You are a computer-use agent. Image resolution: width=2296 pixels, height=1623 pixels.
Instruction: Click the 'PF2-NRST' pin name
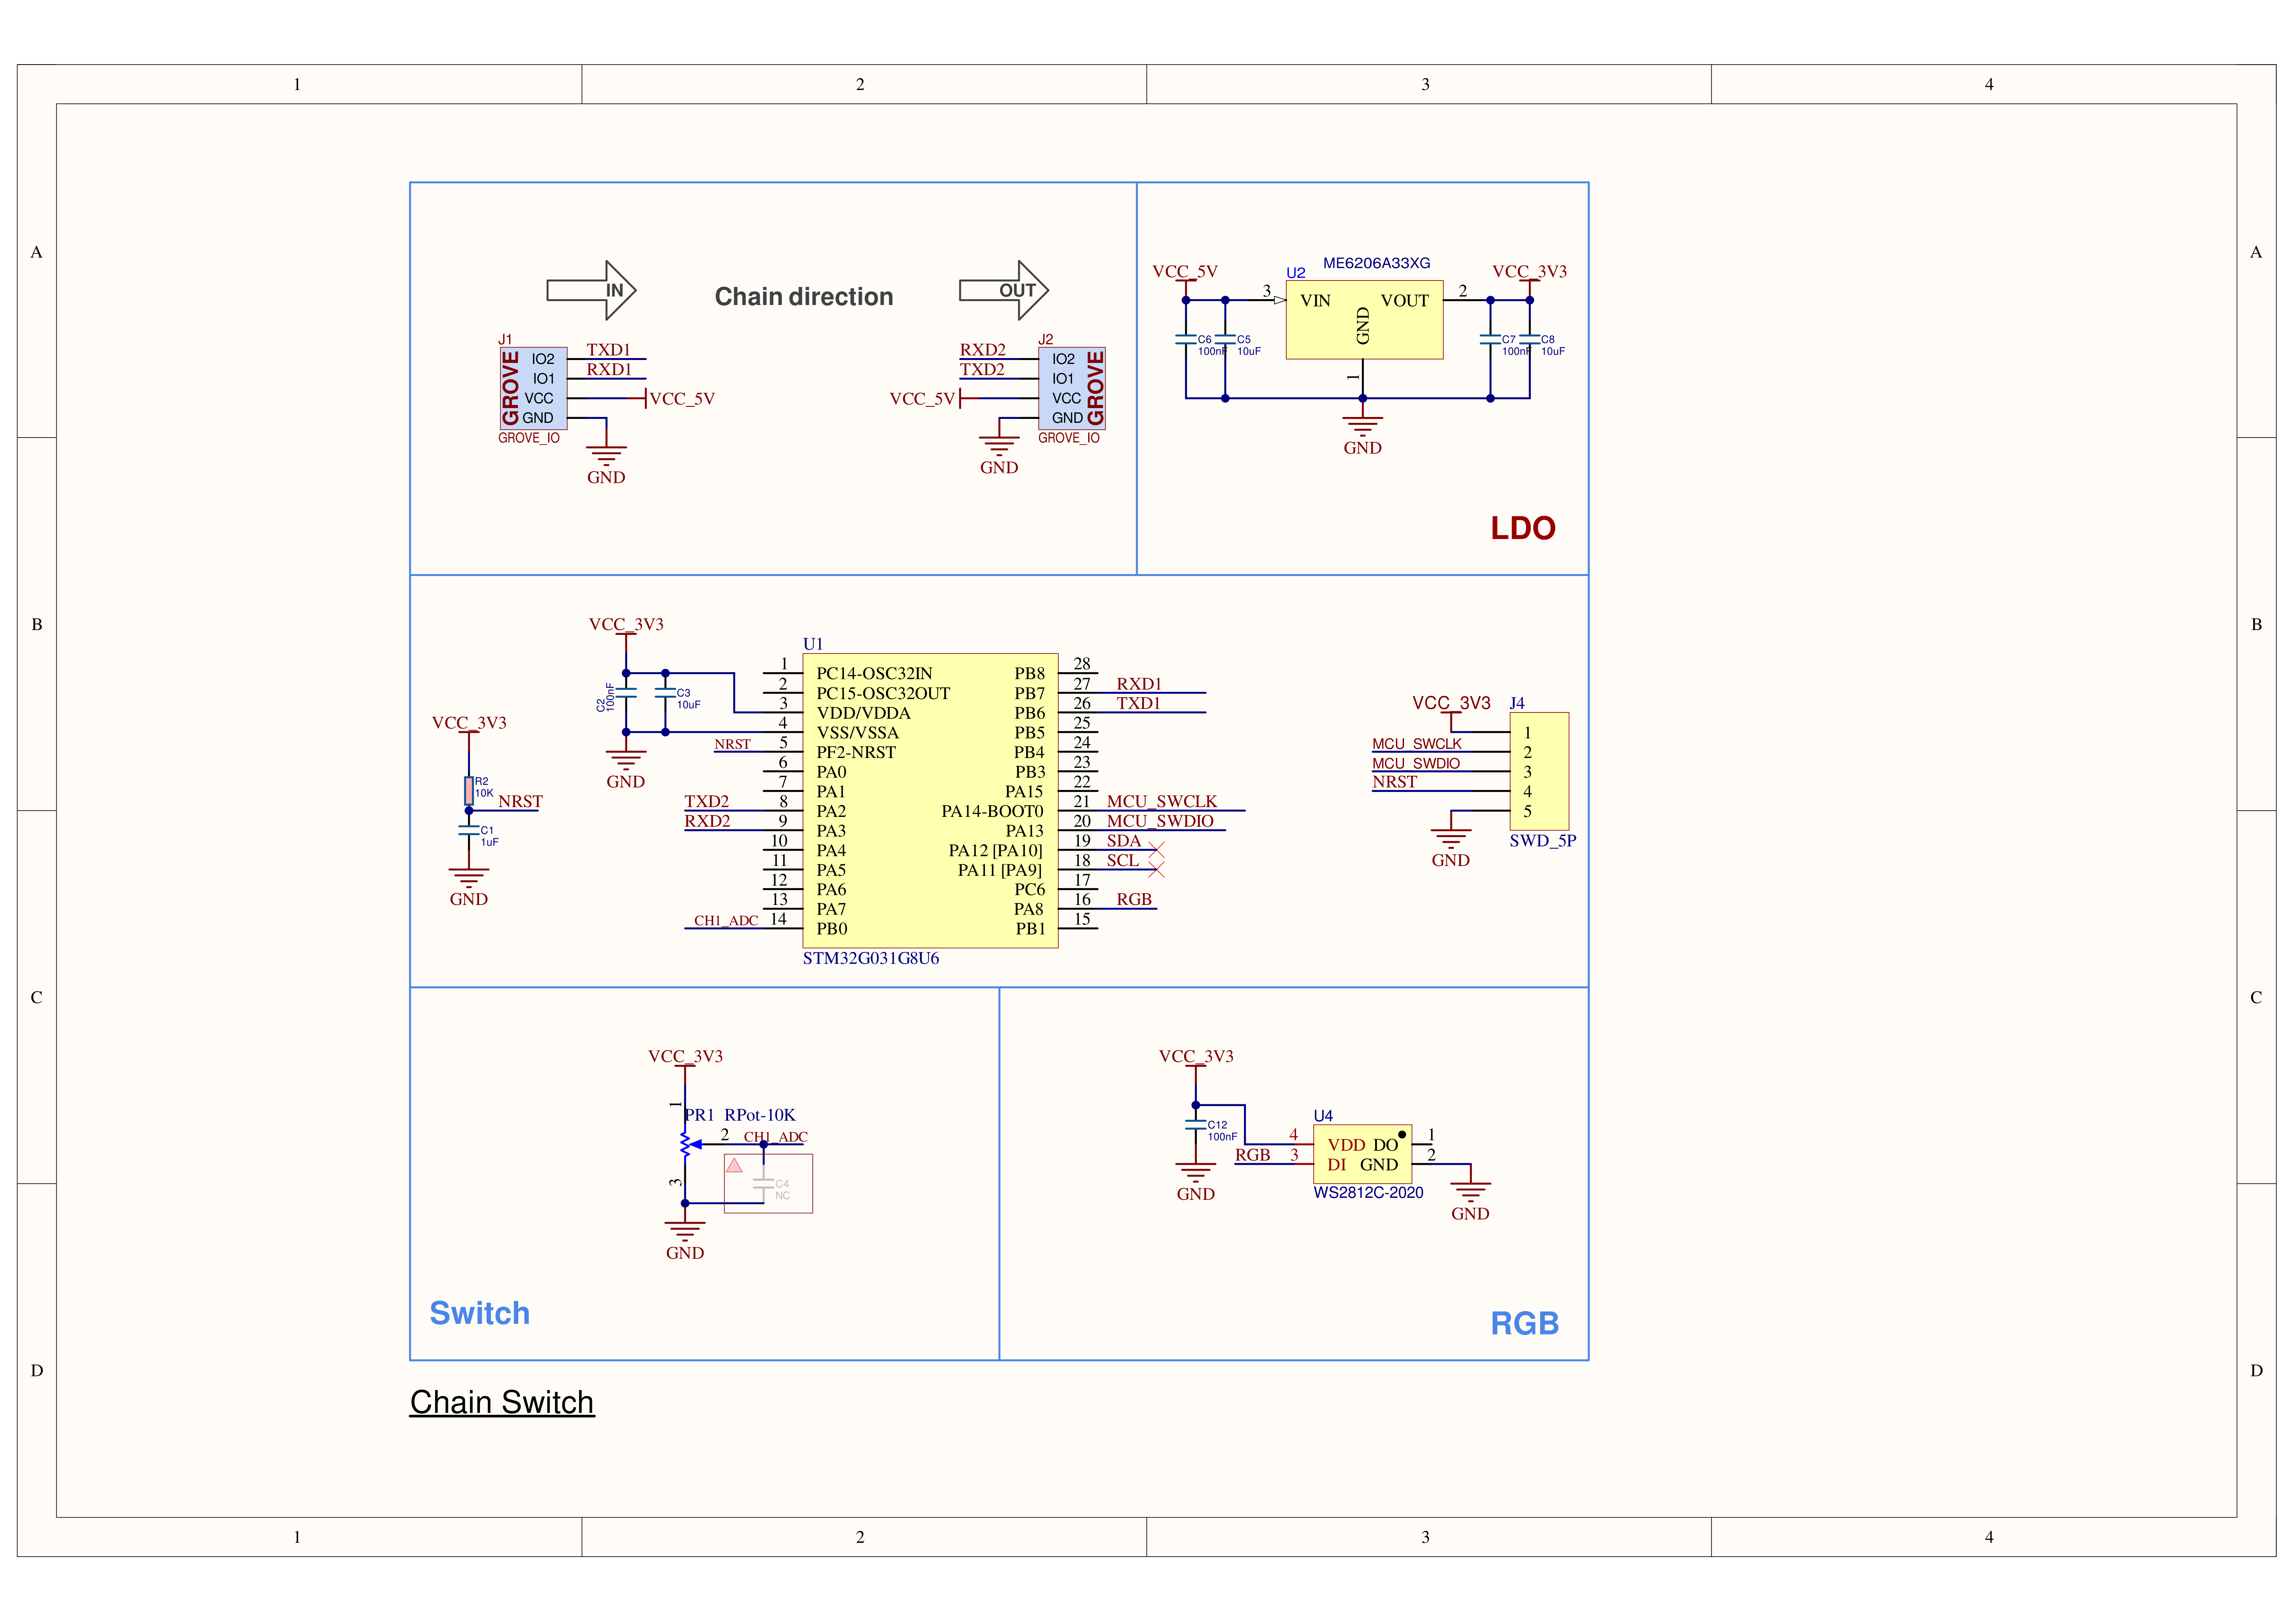856,752
